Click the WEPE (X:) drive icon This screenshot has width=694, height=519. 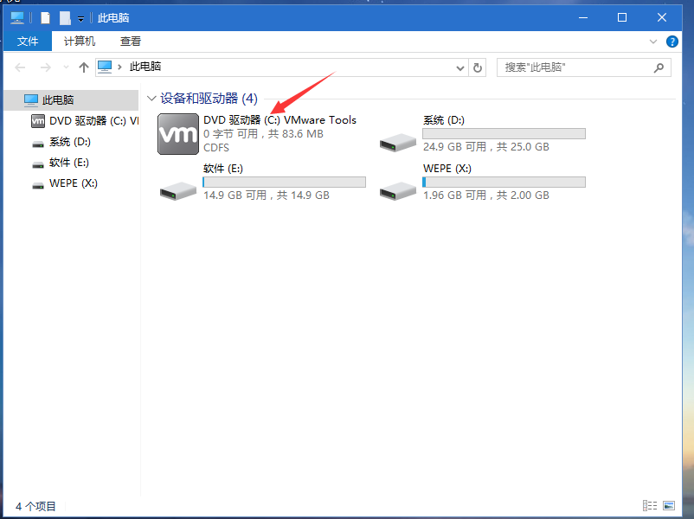pos(397,191)
